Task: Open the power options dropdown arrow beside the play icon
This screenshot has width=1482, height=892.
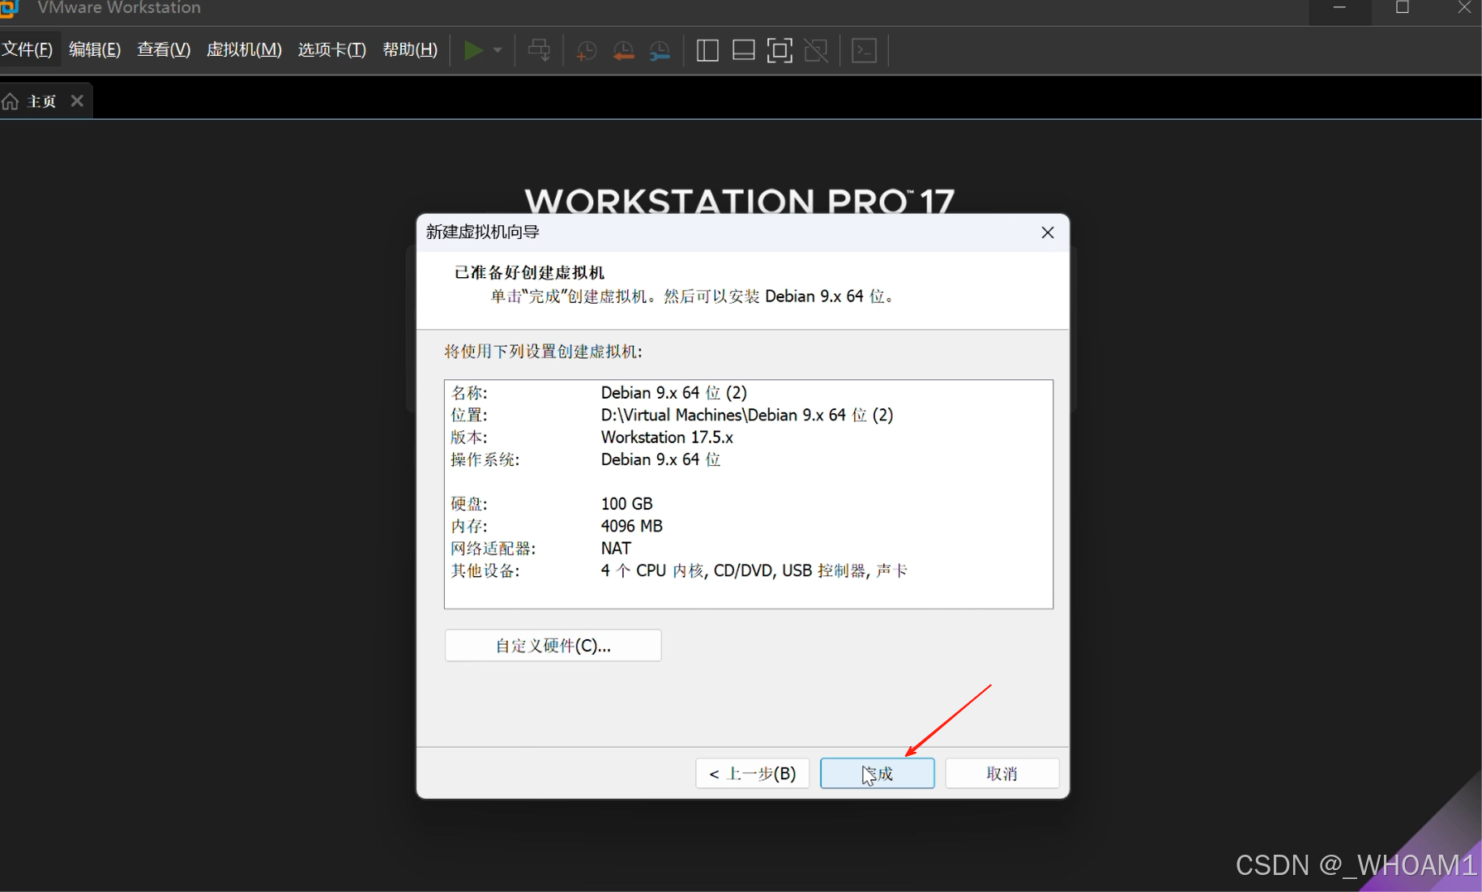Action: (x=498, y=50)
